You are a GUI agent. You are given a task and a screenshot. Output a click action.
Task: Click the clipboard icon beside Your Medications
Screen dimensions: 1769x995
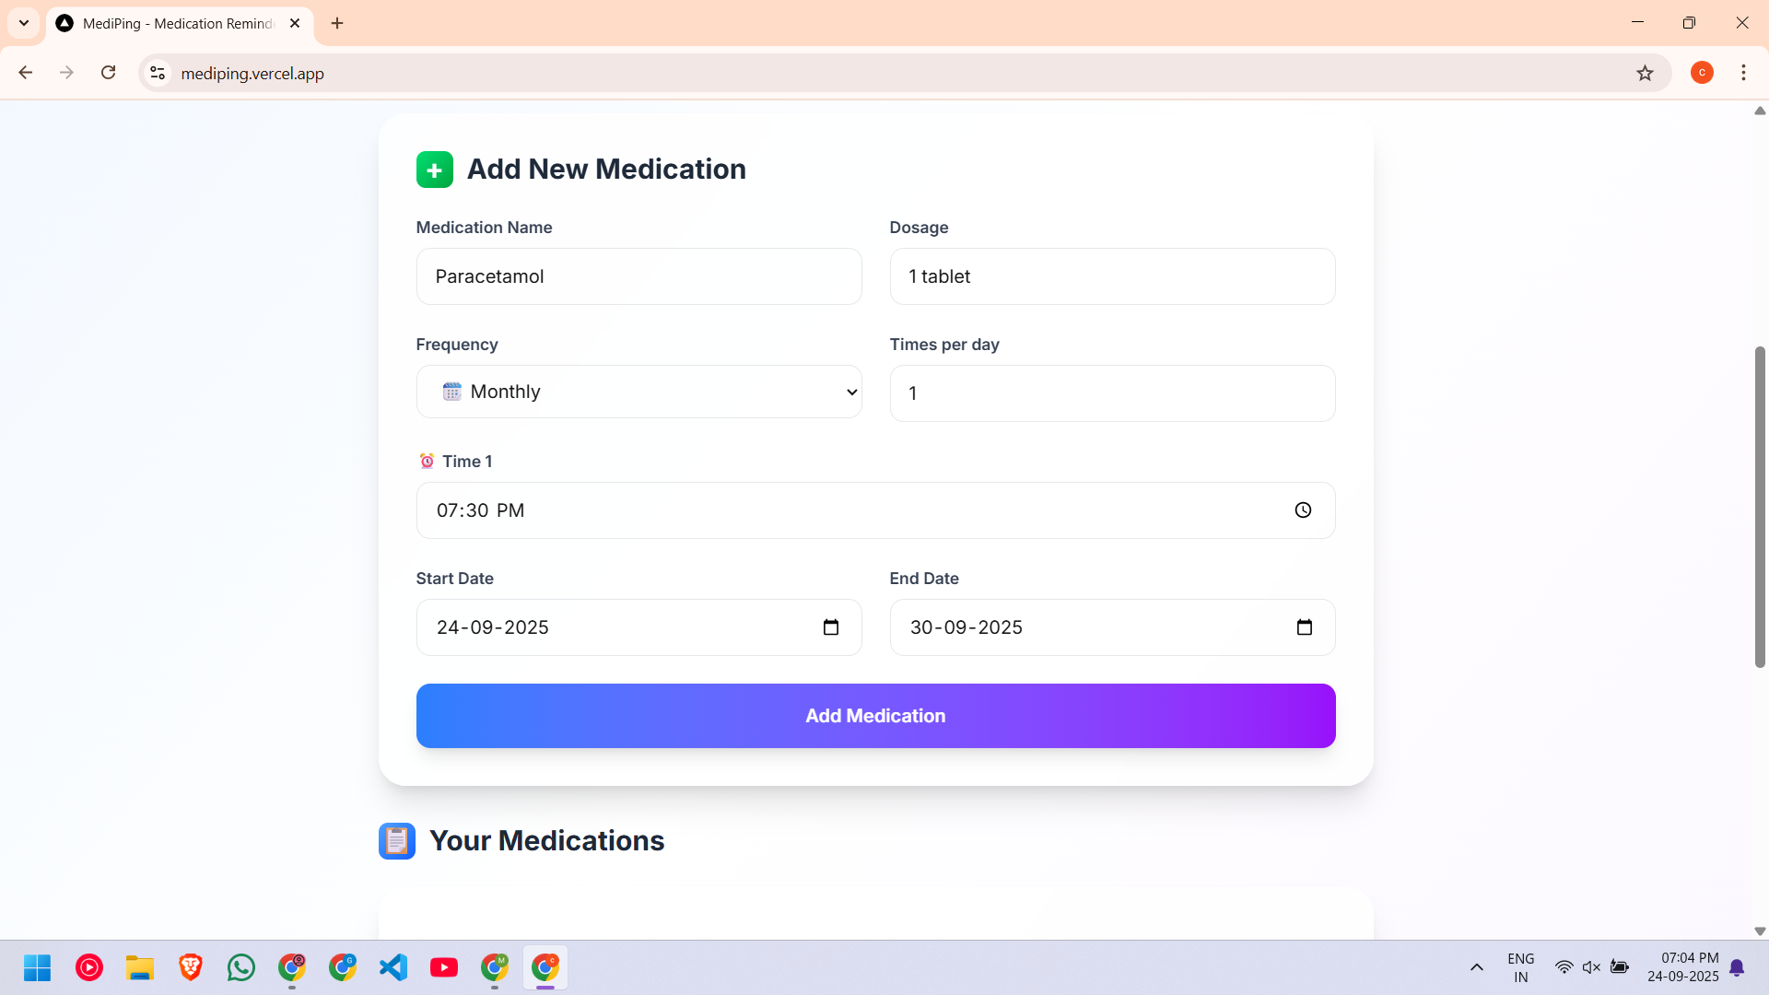[x=396, y=840]
